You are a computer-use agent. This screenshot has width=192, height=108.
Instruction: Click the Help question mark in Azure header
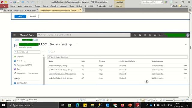(x=155, y=35)
